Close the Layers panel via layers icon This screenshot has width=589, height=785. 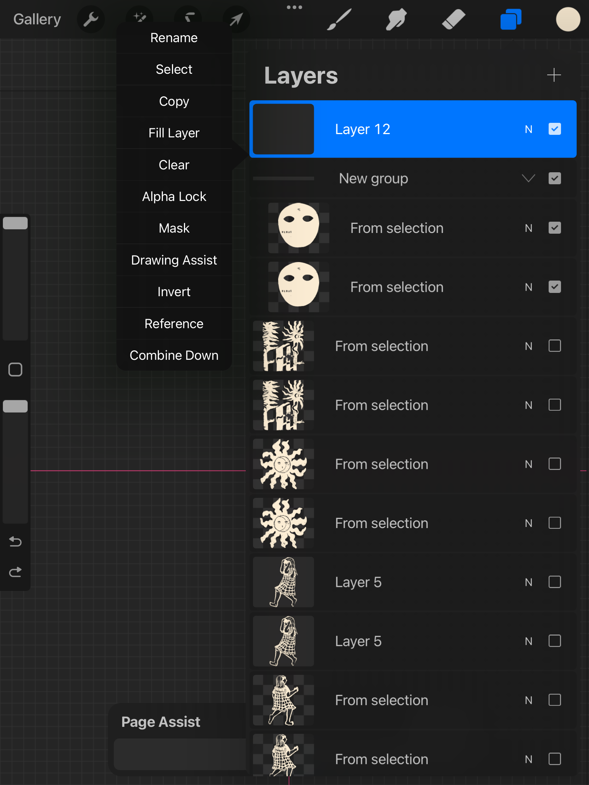(511, 19)
